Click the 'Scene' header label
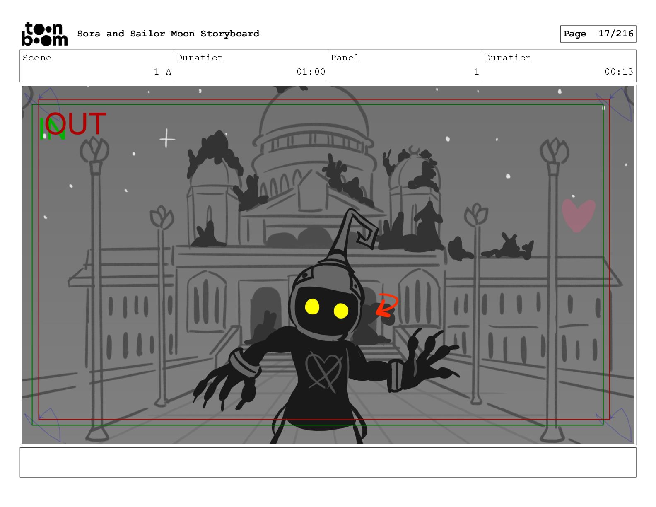 click(x=37, y=58)
